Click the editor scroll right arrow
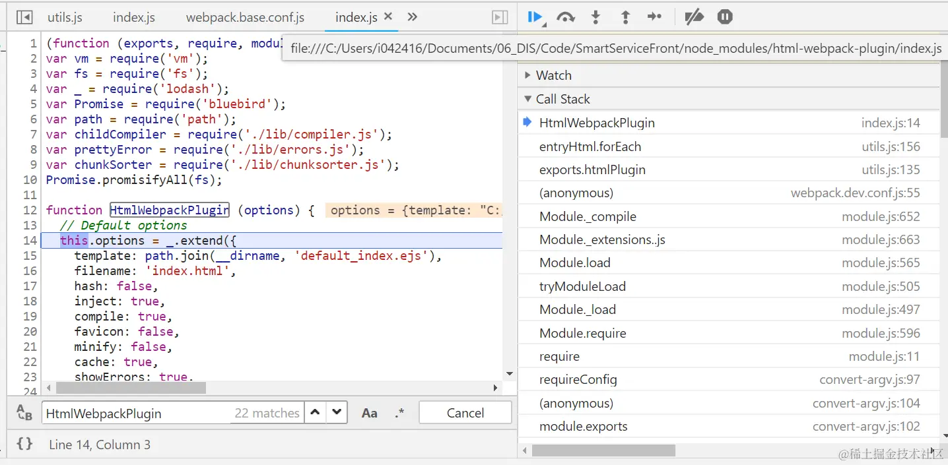This screenshot has height=465, width=948. pyautogui.click(x=496, y=388)
